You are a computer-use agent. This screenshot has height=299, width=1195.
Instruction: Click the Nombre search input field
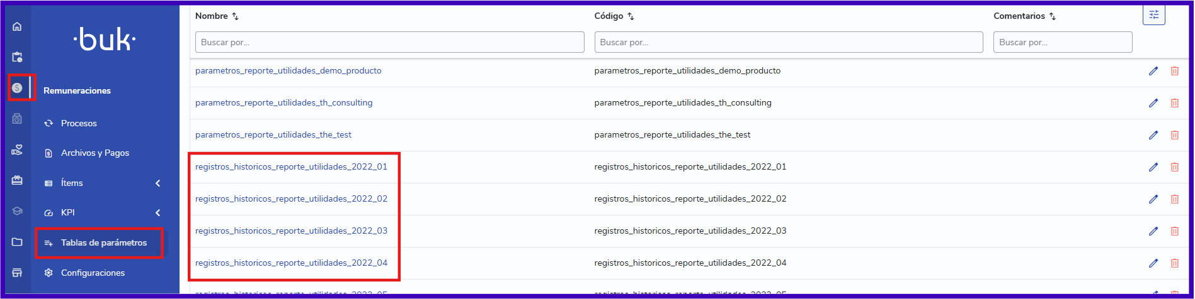(x=389, y=42)
